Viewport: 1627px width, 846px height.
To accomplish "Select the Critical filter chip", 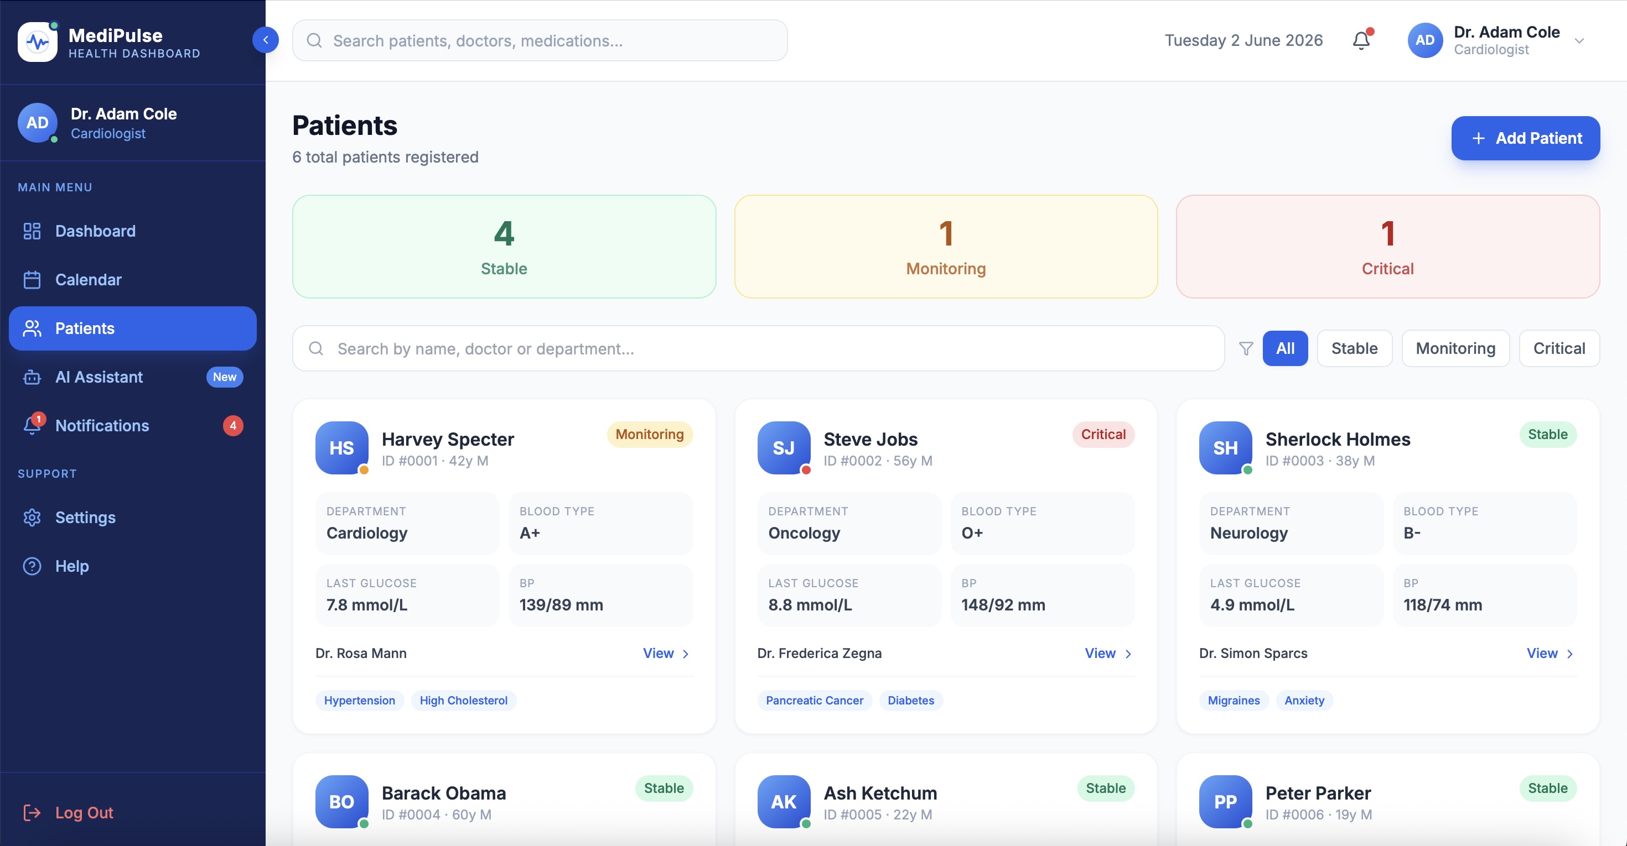I will click(1559, 348).
